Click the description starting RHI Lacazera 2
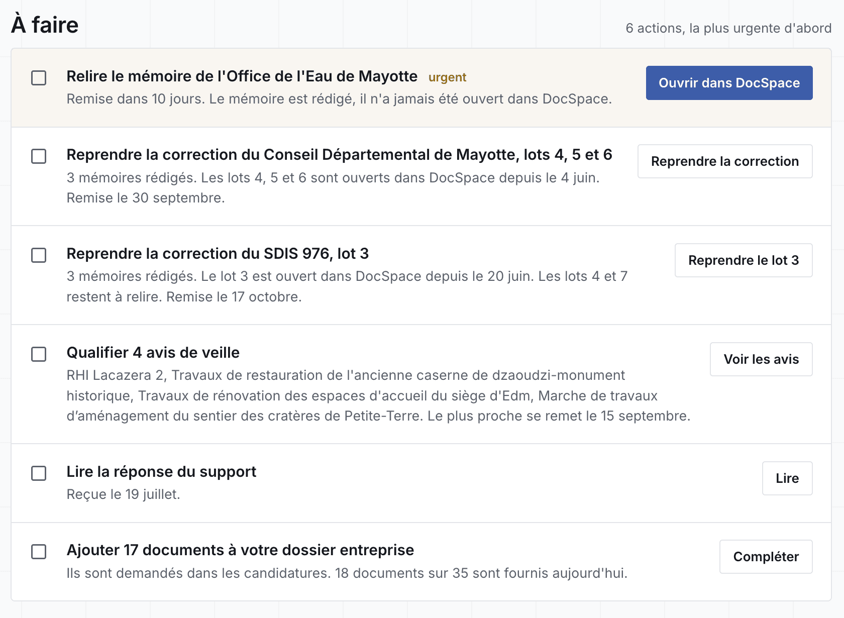Image resolution: width=844 pixels, height=618 pixels. point(378,396)
